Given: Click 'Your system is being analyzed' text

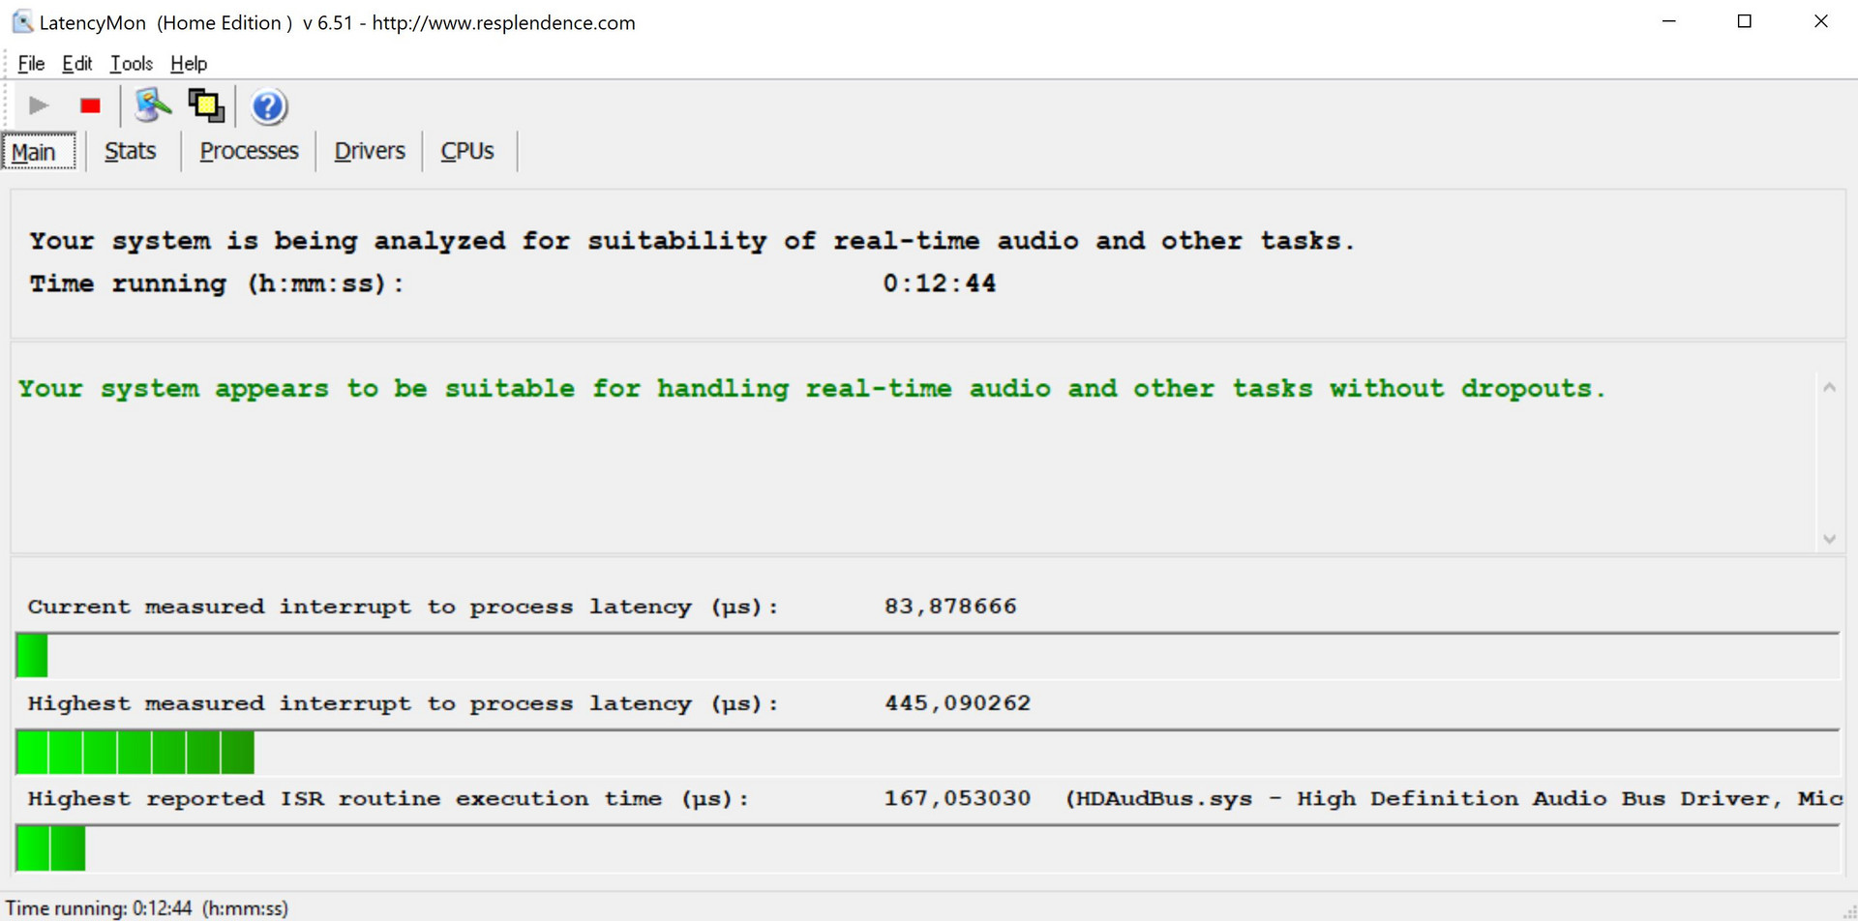Looking at the screenshot, I should pyautogui.click(x=692, y=241).
